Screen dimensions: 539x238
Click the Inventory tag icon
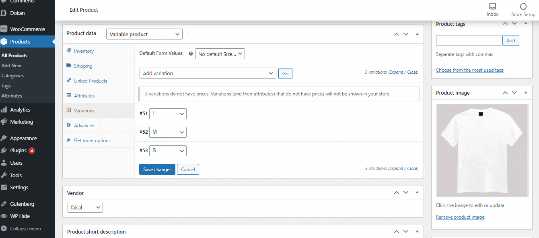69,51
